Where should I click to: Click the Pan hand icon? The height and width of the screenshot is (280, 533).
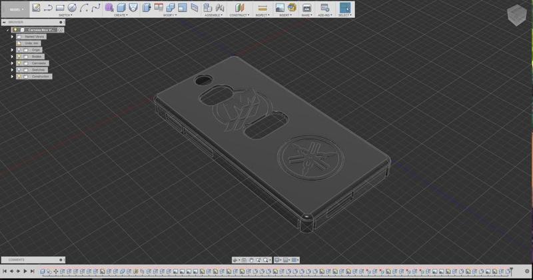pos(251,260)
